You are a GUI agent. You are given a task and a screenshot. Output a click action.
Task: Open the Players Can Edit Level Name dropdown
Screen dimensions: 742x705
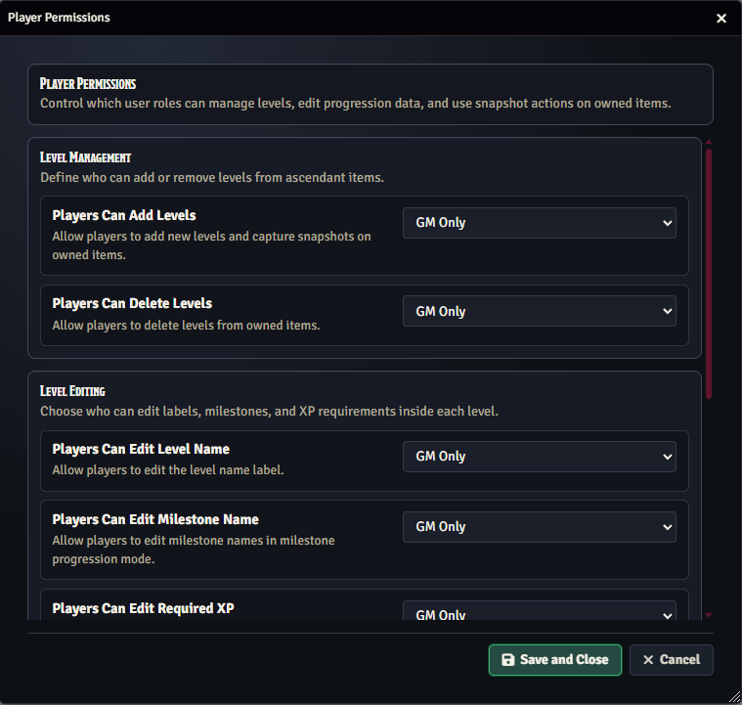tap(540, 457)
